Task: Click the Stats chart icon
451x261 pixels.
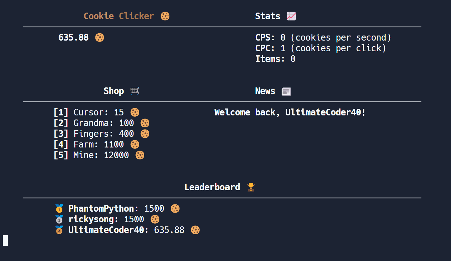Action: [291, 16]
